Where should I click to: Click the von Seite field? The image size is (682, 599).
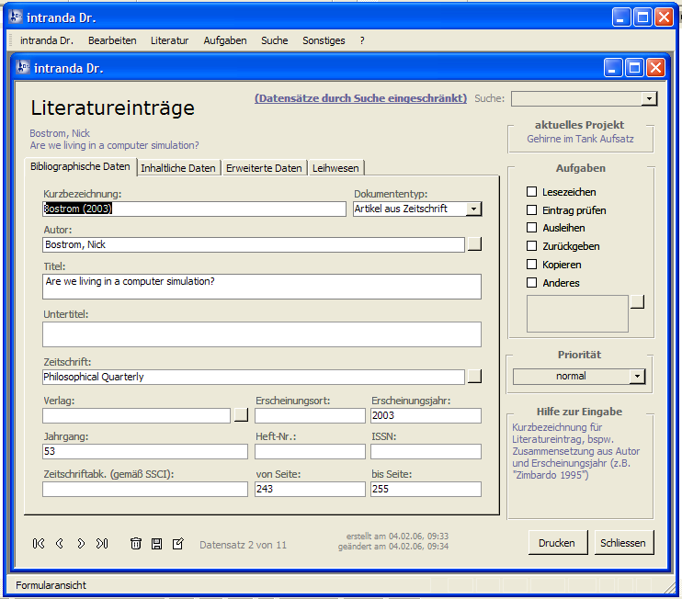tap(310, 489)
